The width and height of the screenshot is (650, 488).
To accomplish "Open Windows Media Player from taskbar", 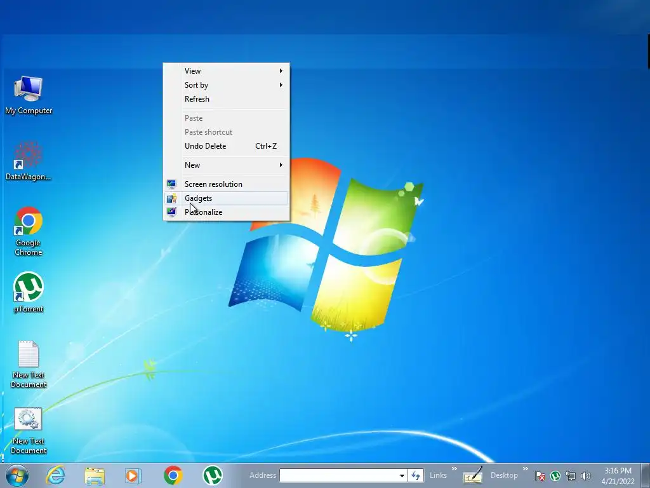I will [133, 475].
